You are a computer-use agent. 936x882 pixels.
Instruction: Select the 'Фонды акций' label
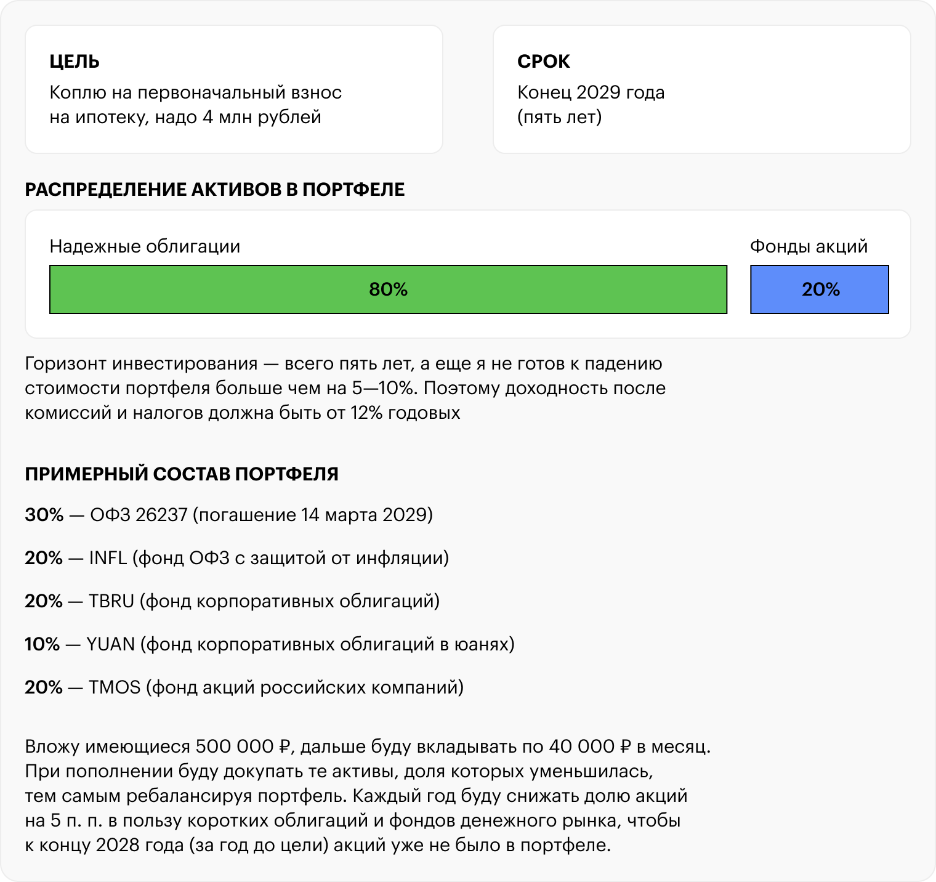click(x=809, y=246)
